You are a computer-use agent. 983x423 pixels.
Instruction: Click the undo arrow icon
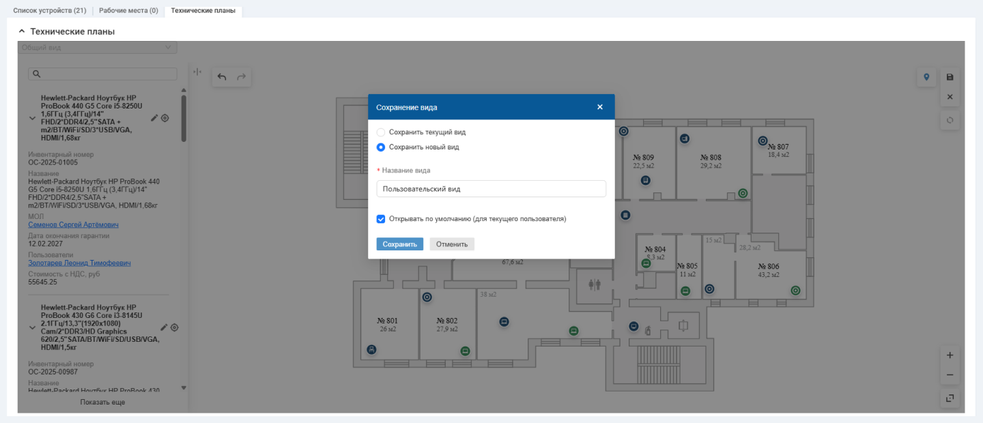coord(222,77)
